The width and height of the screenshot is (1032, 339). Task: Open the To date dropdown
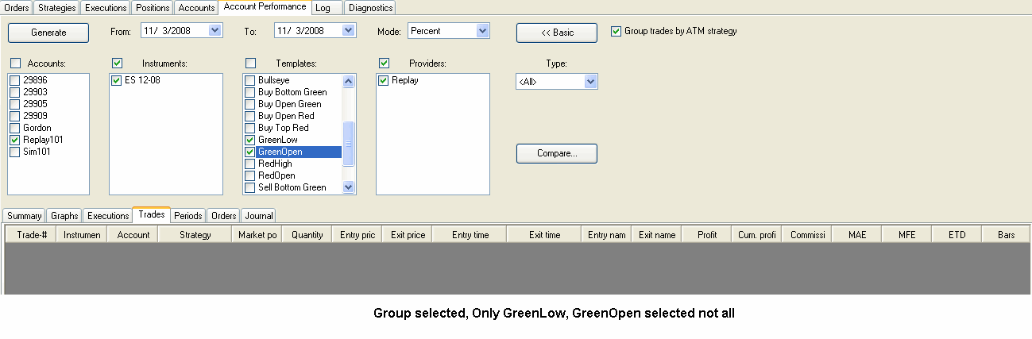point(348,31)
